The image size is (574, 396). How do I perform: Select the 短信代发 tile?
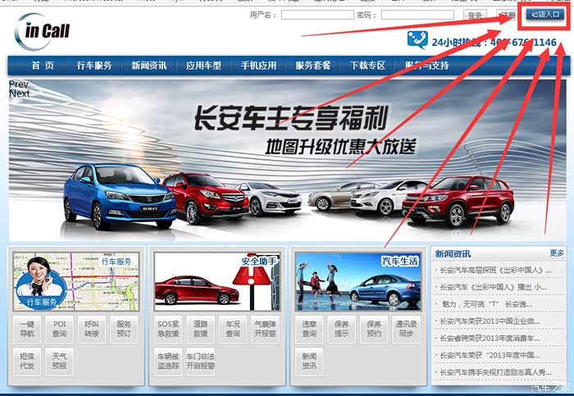click(x=27, y=362)
